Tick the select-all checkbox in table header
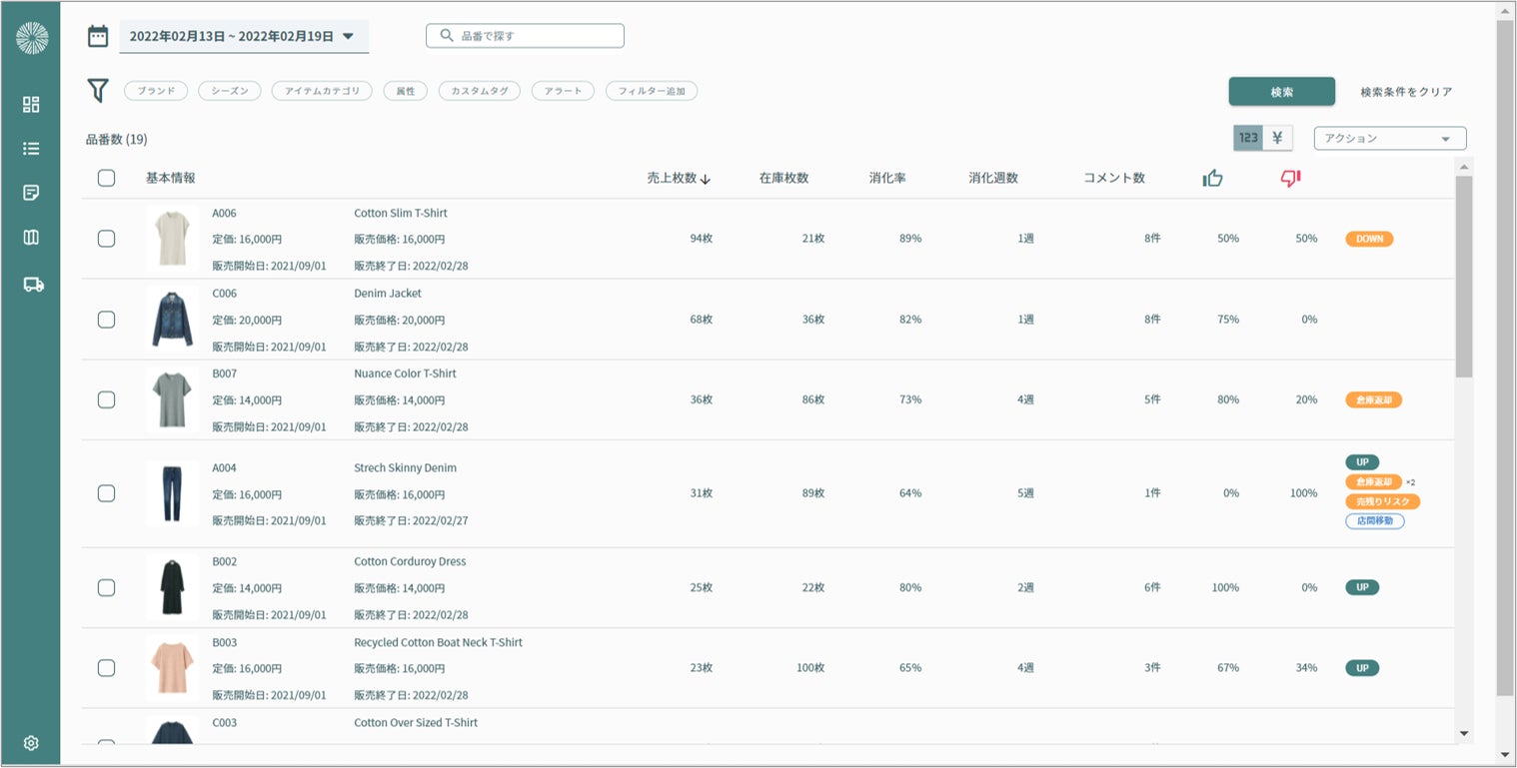Image resolution: width=1517 pixels, height=768 pixels. (106, 178)
